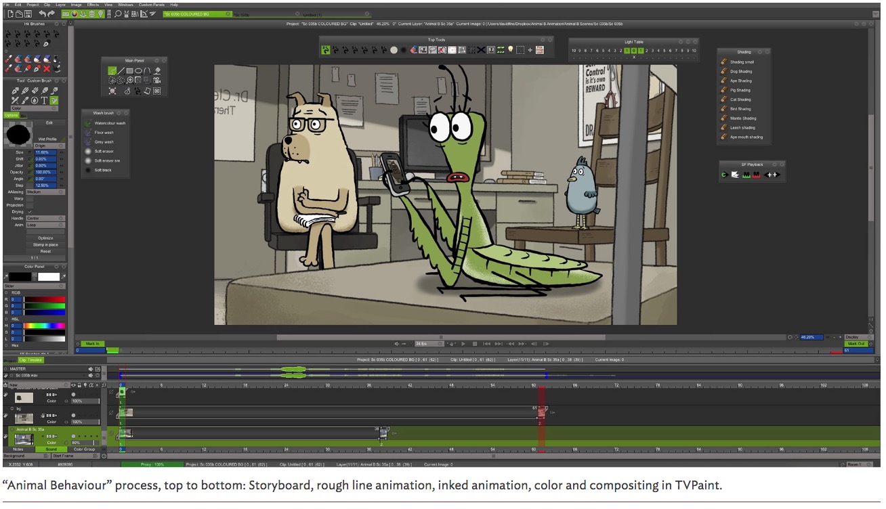Open the Custom Panels menu
The image size is (886, 509).
coord(152,5)
